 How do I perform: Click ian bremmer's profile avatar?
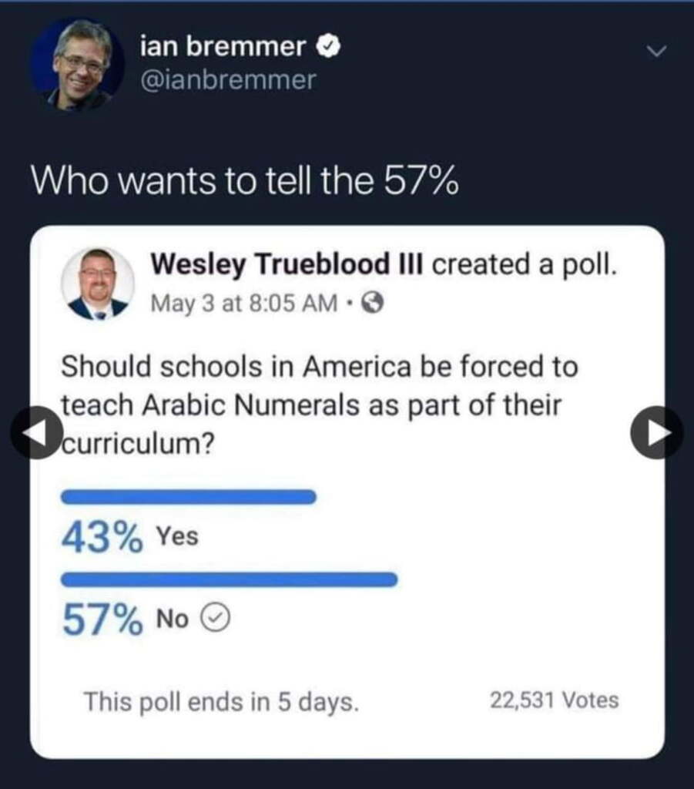click(x=77, y=65)
